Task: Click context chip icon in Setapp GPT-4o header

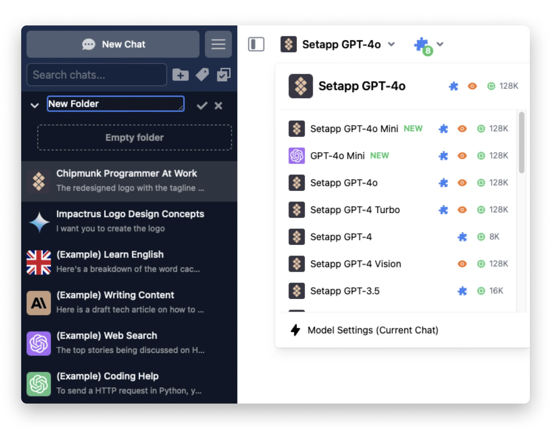Action: (x=491, y=86)
